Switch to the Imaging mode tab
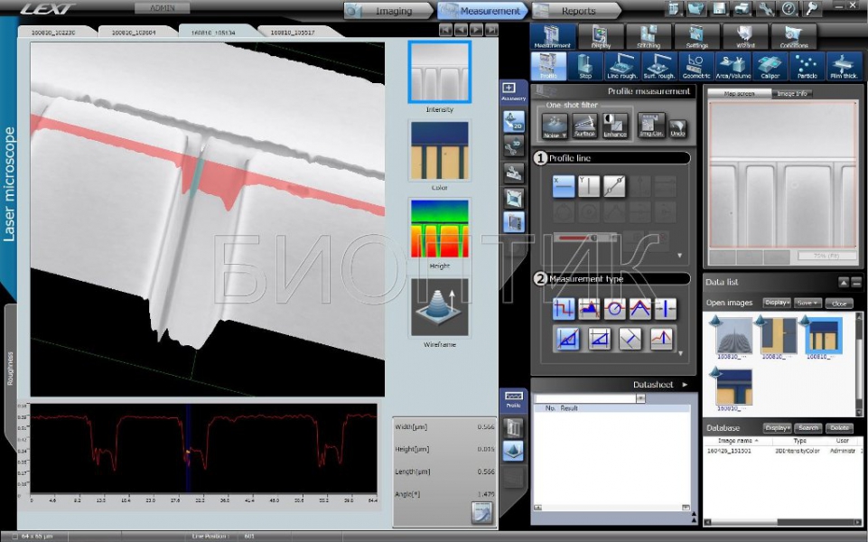 pyautogui.click(x=388, y=11)
